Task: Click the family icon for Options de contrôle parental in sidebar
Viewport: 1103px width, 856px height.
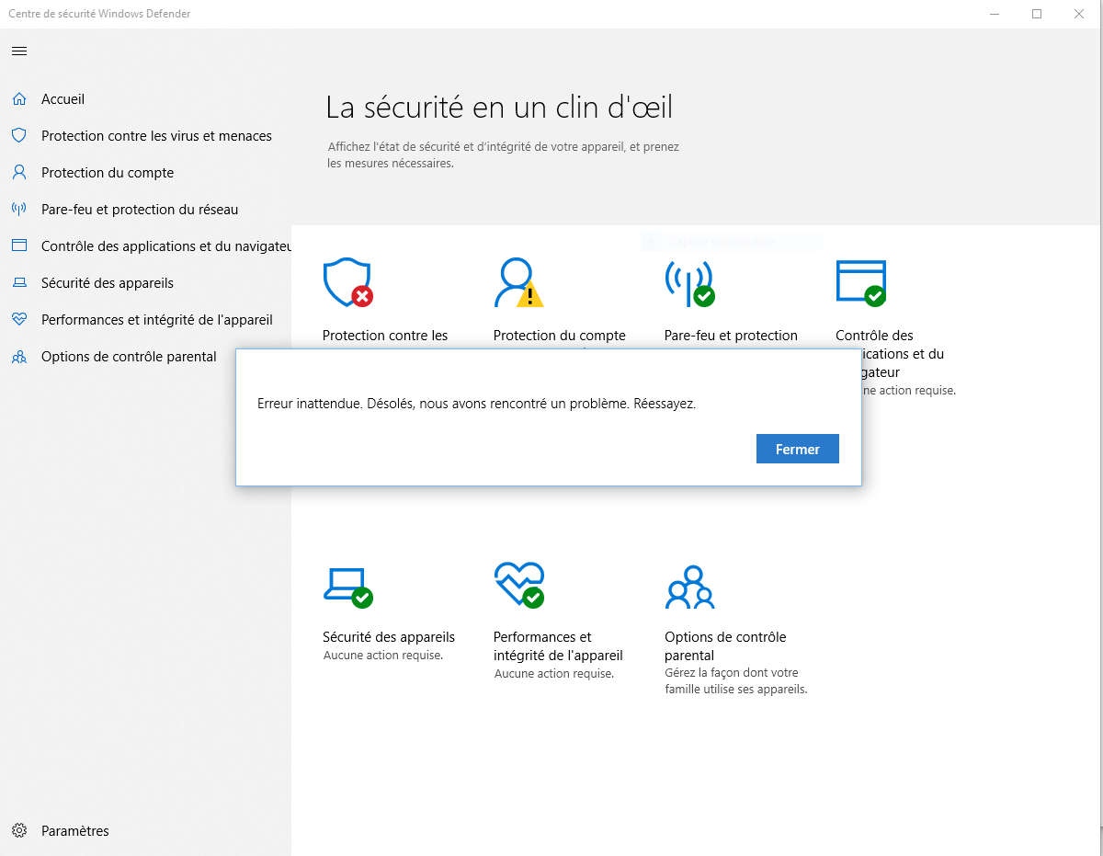Action: click(x=19, y=357)
